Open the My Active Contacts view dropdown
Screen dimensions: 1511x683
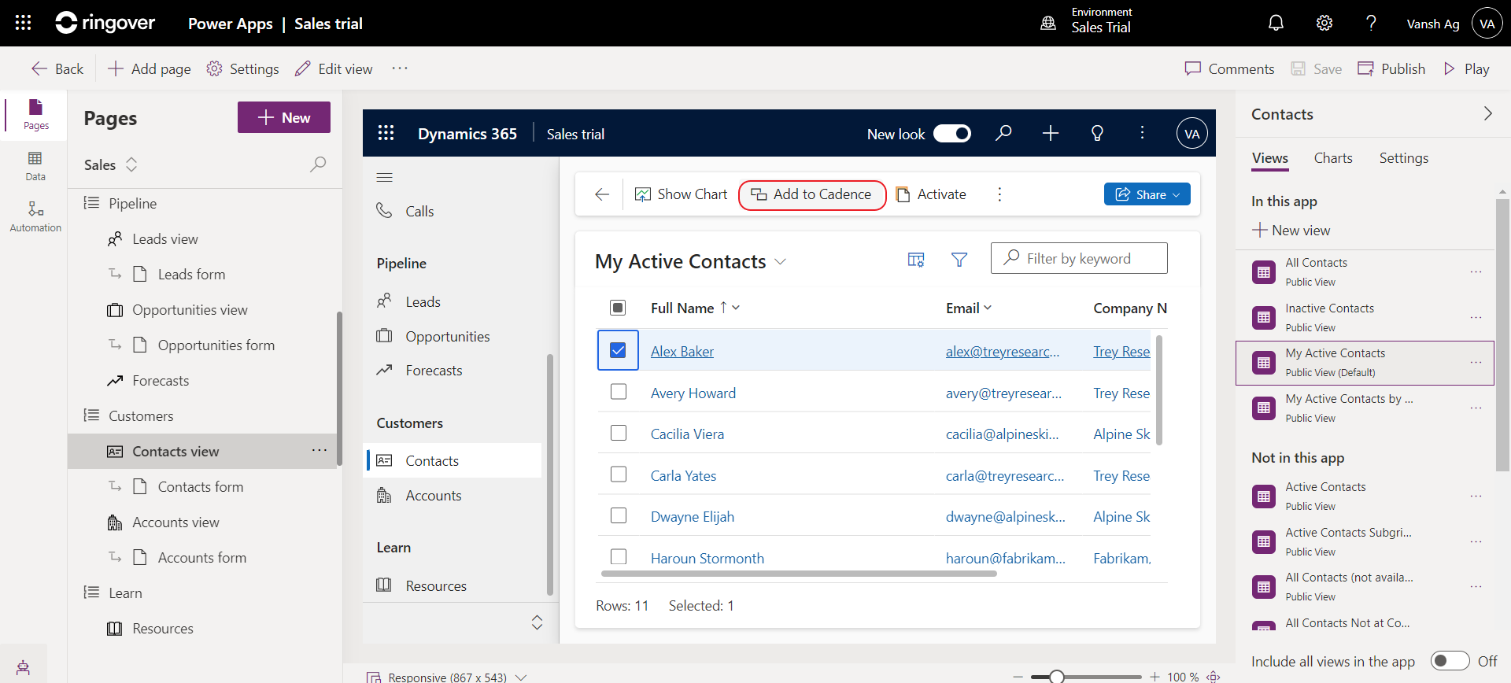click(781, 261)
